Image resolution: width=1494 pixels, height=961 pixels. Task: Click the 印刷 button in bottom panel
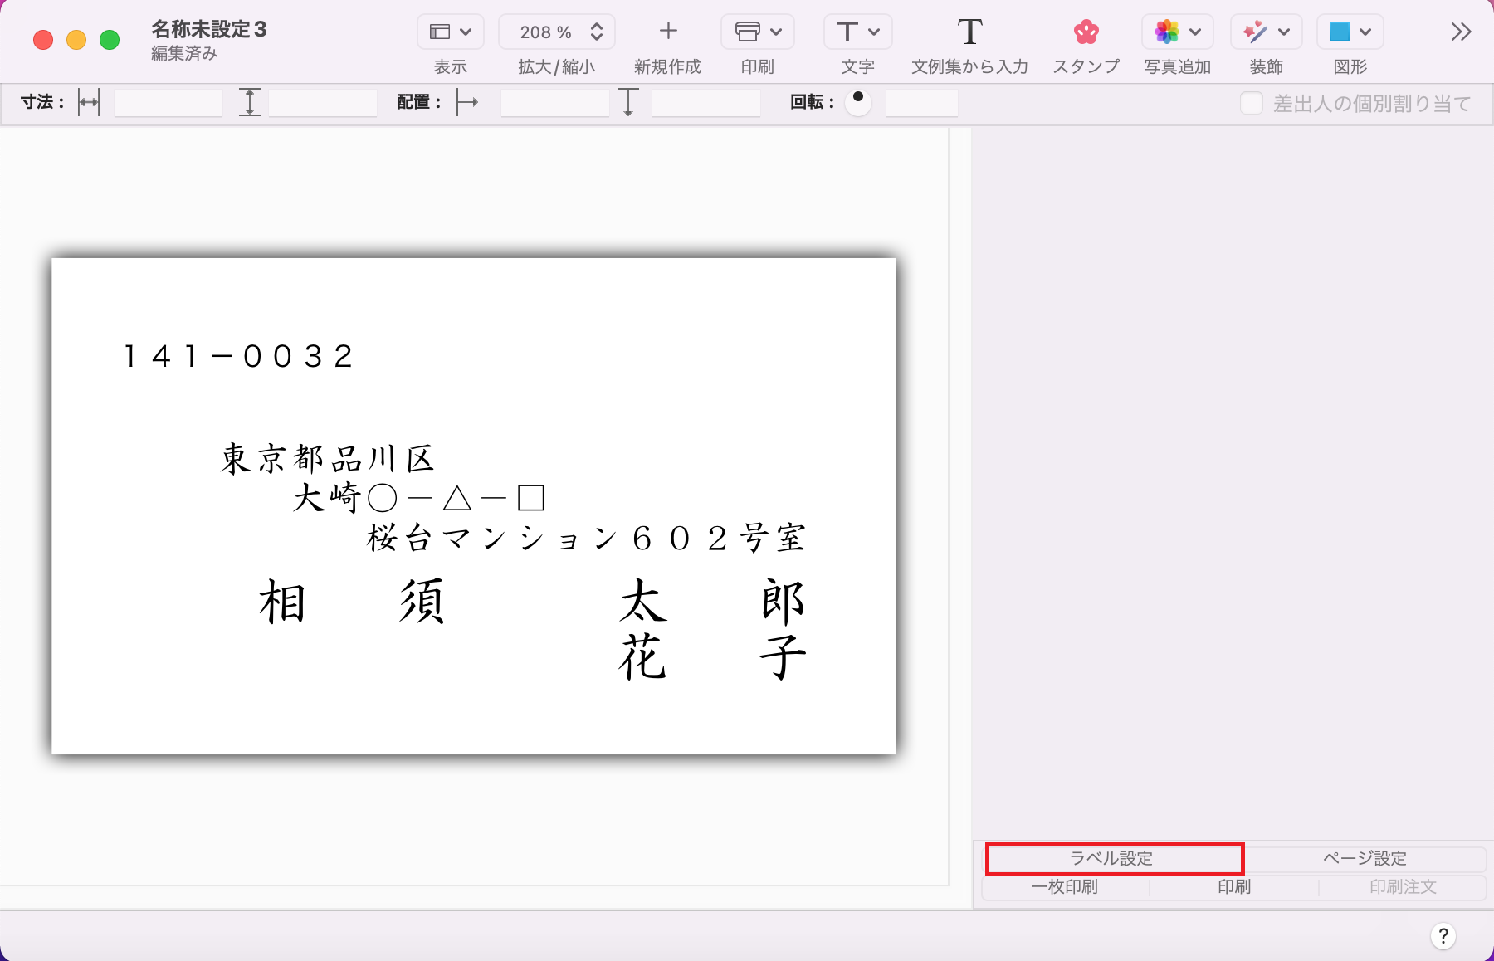pos(1234,886)
